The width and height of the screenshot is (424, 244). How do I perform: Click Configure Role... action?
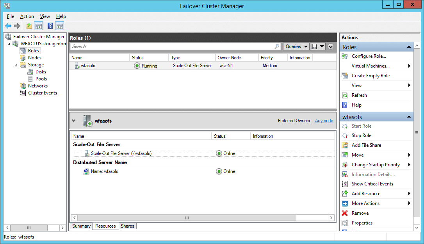pos(369,56)
